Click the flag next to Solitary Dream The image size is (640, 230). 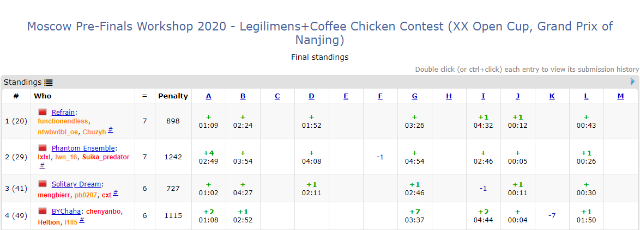[x=43, y=184]
